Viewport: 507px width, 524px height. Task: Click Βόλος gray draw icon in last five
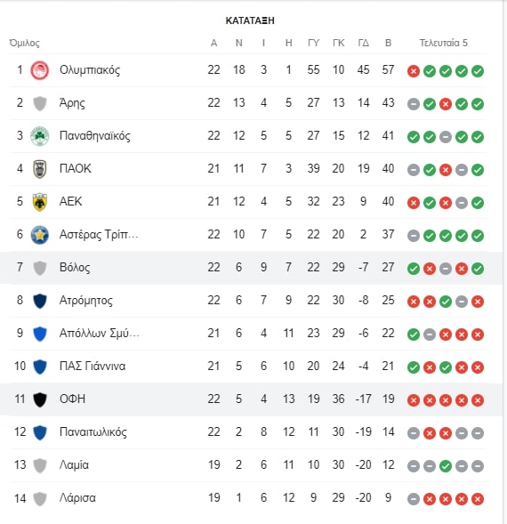pyautogui.click(x=446, y=269)
